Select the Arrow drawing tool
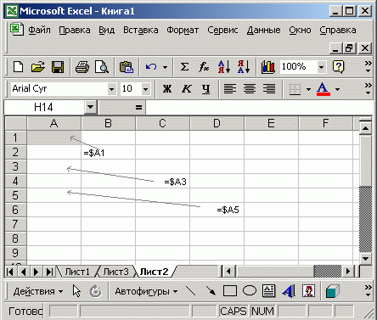This screenshot has height=320, width=377. pos(211,291)
